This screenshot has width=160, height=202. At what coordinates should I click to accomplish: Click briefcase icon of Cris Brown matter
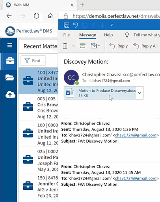click(28, 107)
